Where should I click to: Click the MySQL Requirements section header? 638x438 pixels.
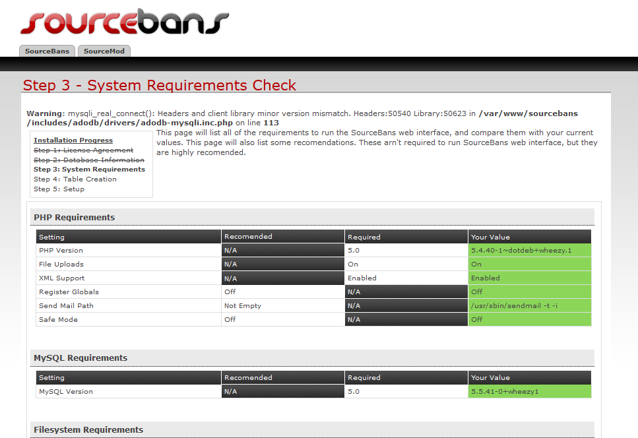tap(80, 358)
